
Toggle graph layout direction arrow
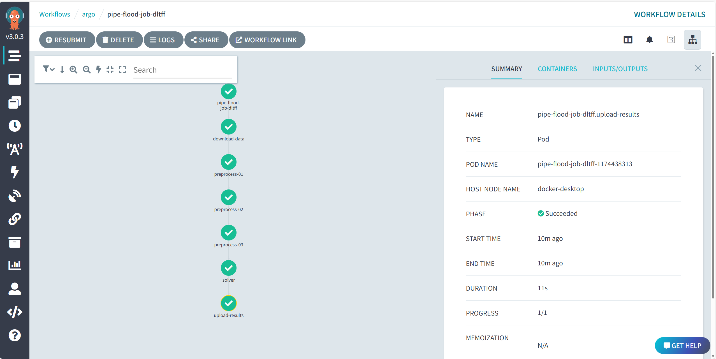62,70
